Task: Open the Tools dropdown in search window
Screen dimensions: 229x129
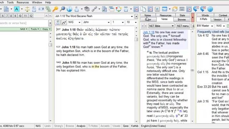Action: [x=35, y=29]
